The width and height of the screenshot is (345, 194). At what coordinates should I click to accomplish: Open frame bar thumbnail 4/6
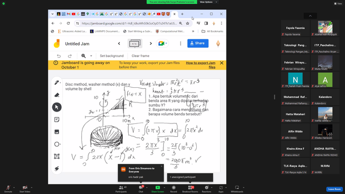[x=135, y=44]
